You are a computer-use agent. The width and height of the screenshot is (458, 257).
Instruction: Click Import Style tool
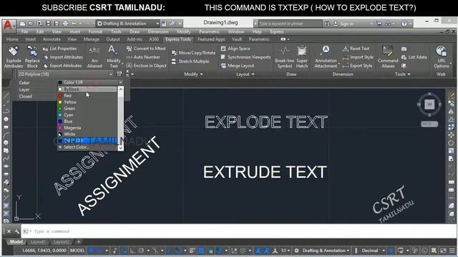pyautogui.click(x=358, y=57)
